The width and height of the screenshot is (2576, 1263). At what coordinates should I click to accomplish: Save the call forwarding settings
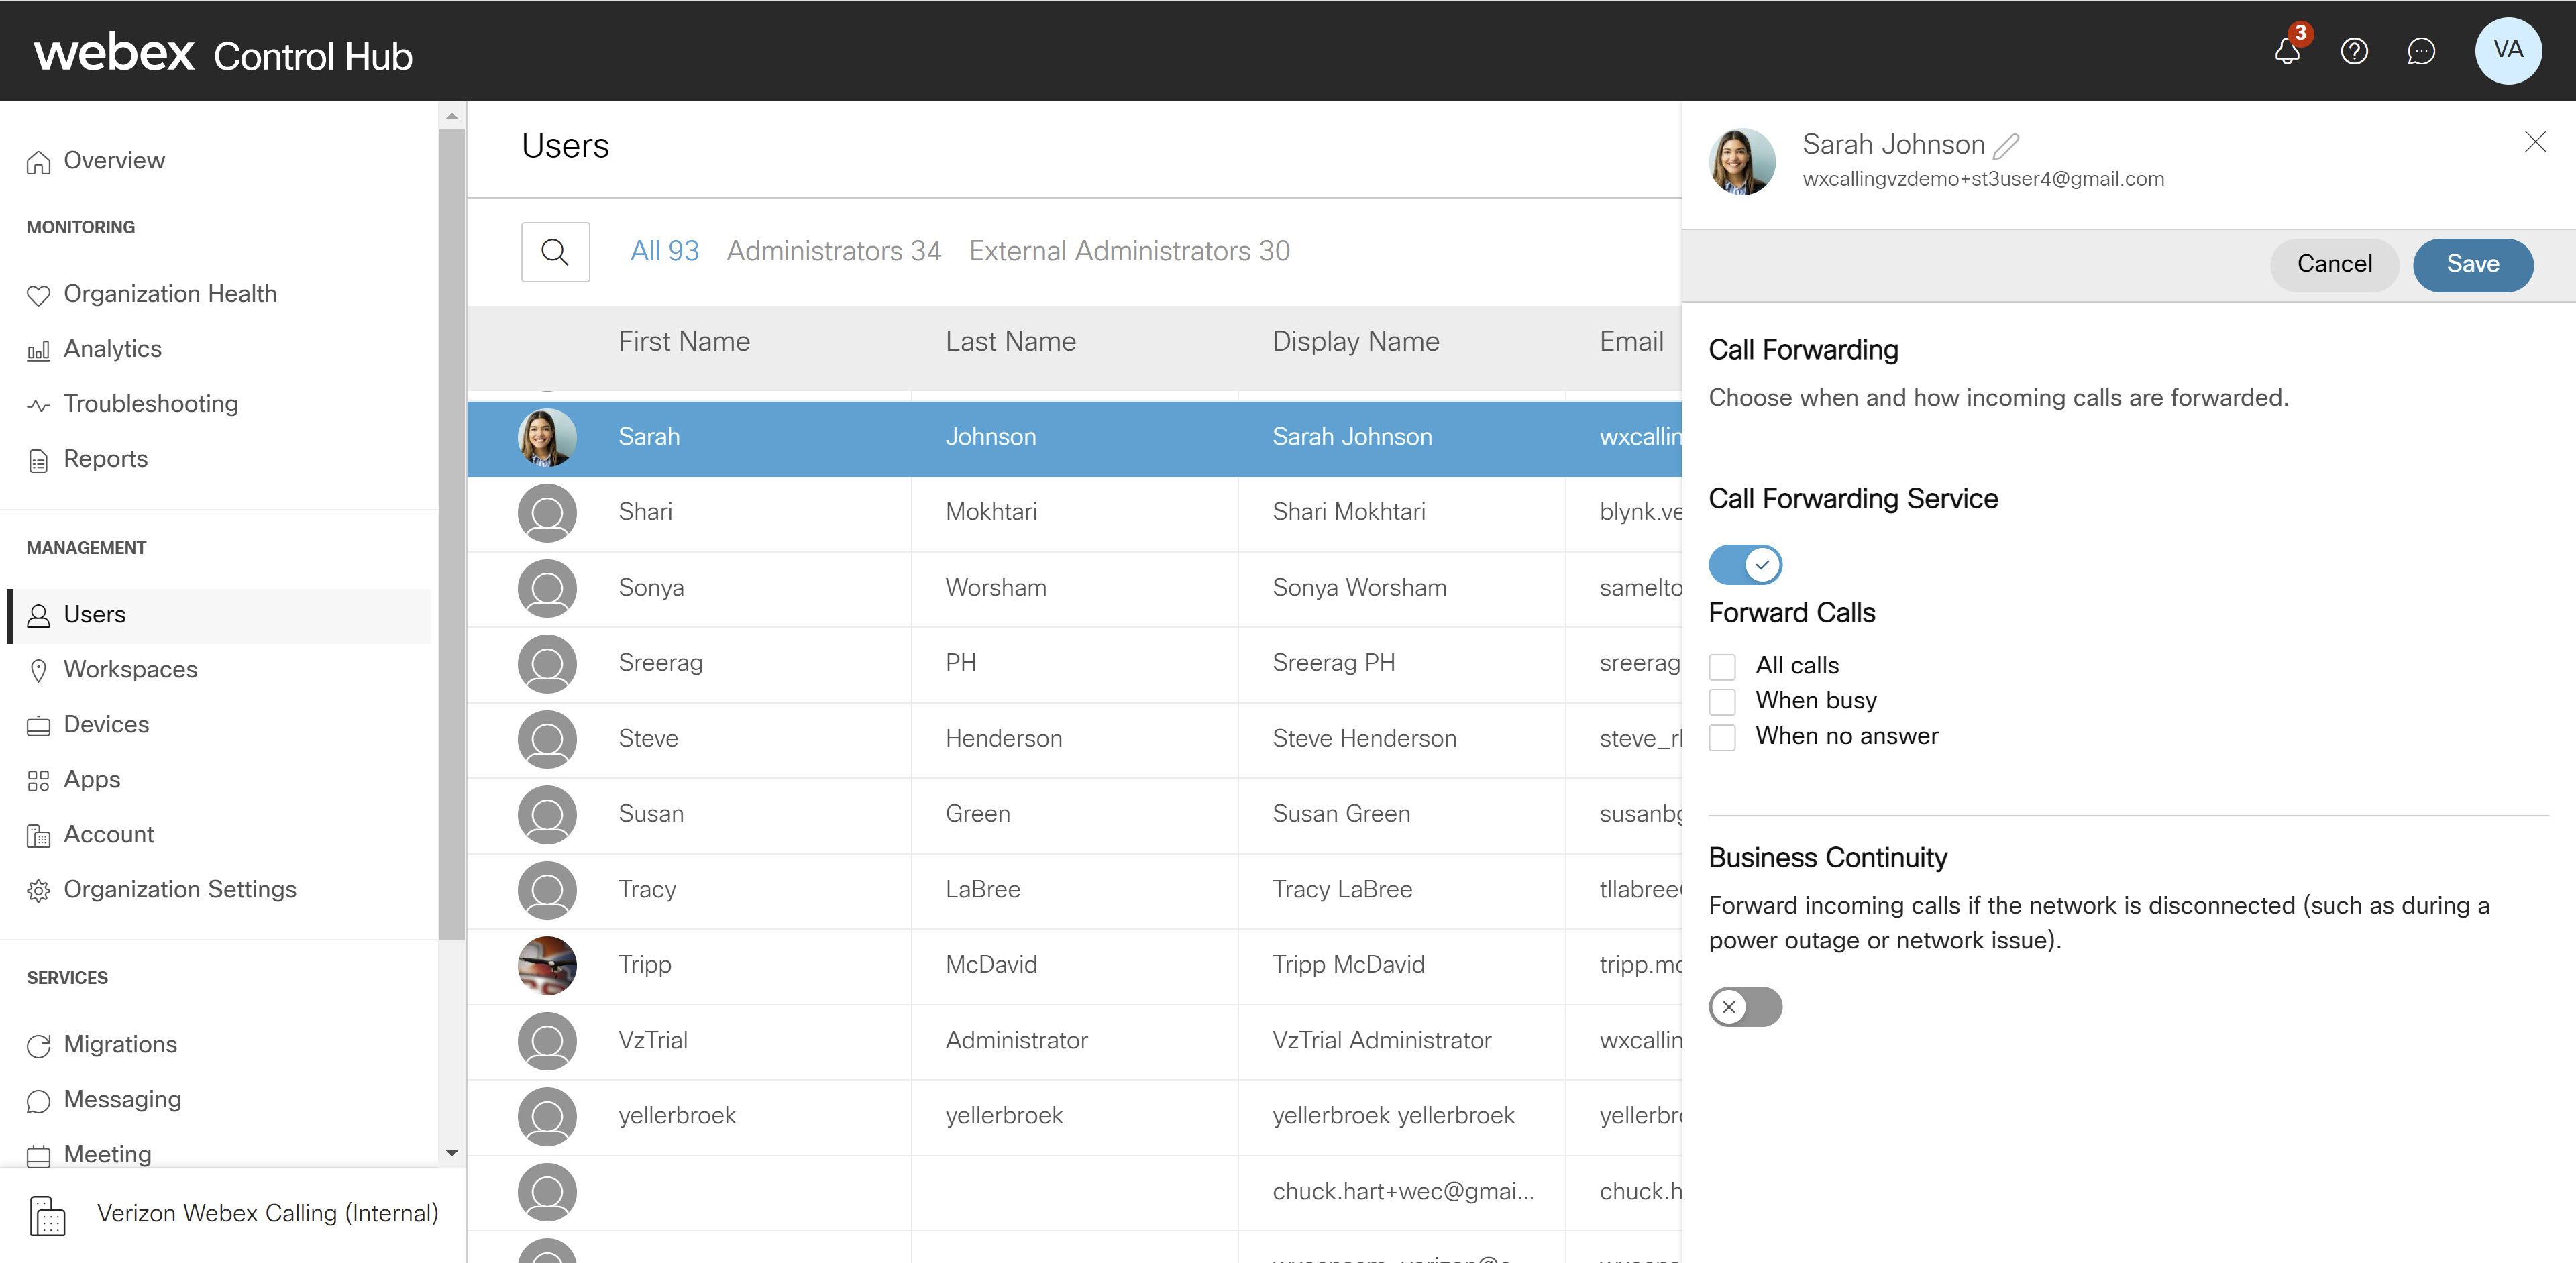(x=2473, y=264)
